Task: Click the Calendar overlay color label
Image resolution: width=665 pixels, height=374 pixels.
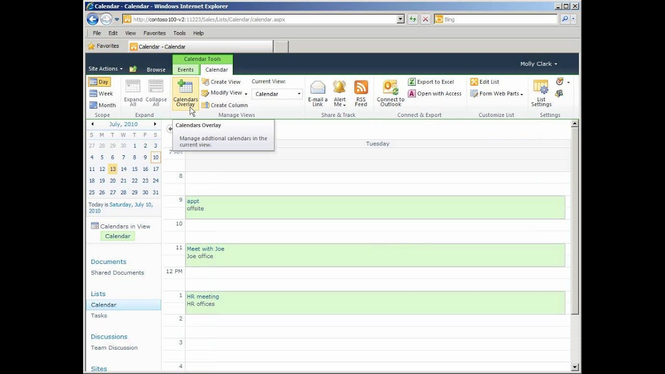Action: (118, 236)
